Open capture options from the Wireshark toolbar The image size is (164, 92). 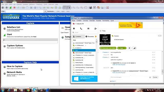[x=7, y=8]
